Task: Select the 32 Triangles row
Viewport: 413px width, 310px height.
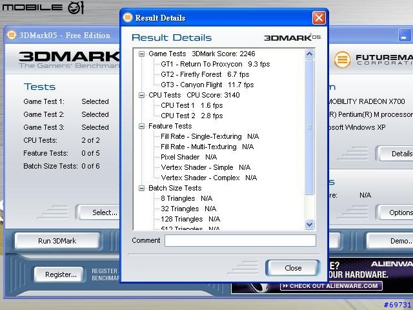Action: tap(188, 209)
